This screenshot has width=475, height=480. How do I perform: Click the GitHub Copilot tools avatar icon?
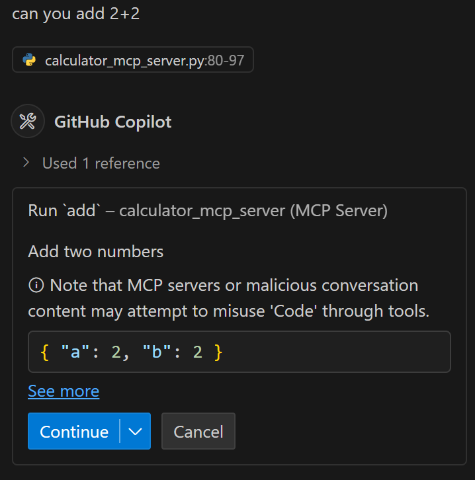[28, 121]
